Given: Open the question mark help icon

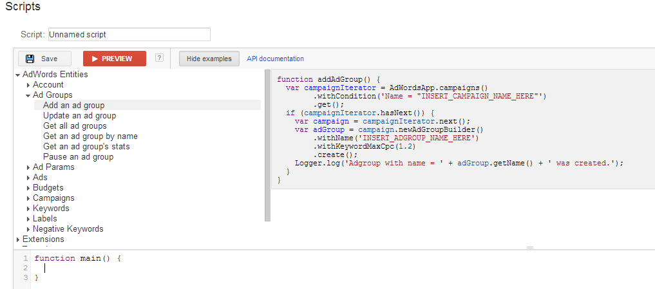Looking at the screenshot, I should click(x=159, y=58).
